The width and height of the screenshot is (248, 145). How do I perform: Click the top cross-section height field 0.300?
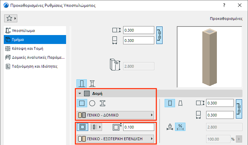[139, 30]
